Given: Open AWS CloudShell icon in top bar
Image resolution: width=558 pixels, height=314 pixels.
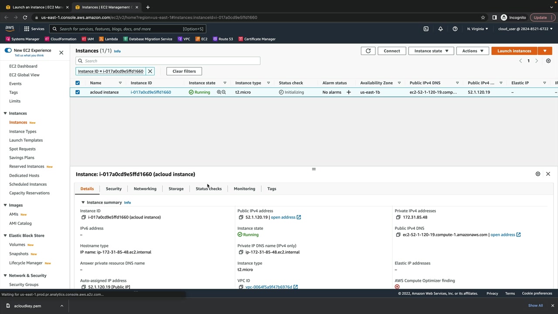Looking at the screenshot, I should (x=426, y=29).
